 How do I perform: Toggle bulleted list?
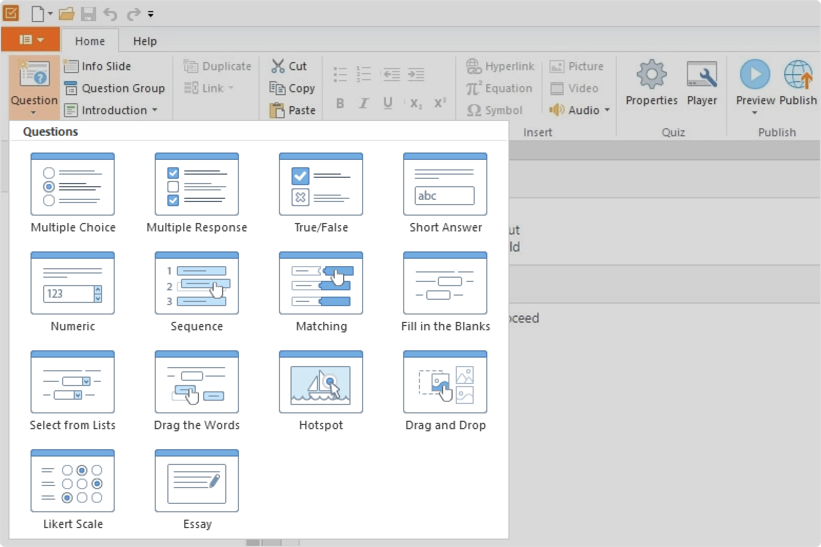(340, 74)
